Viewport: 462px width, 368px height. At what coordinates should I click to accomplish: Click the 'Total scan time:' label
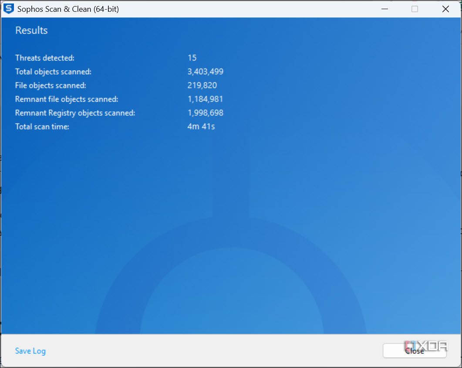coord(42,126)
